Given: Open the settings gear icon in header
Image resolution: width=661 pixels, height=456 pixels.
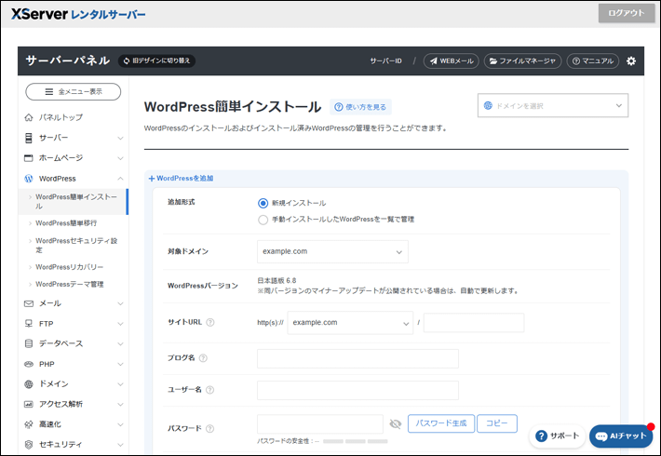Looking at the screenshot, I should [631, 61].
